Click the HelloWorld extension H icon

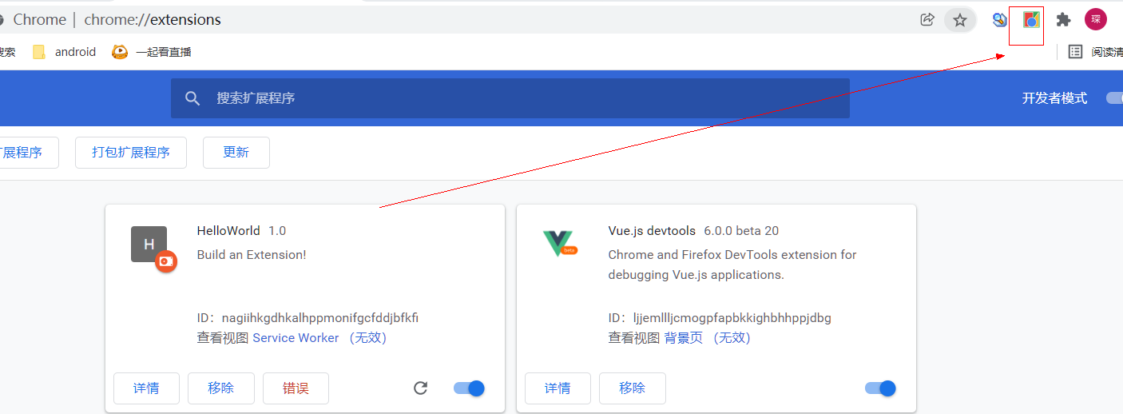pyautogui.click(x=149, y=245)
